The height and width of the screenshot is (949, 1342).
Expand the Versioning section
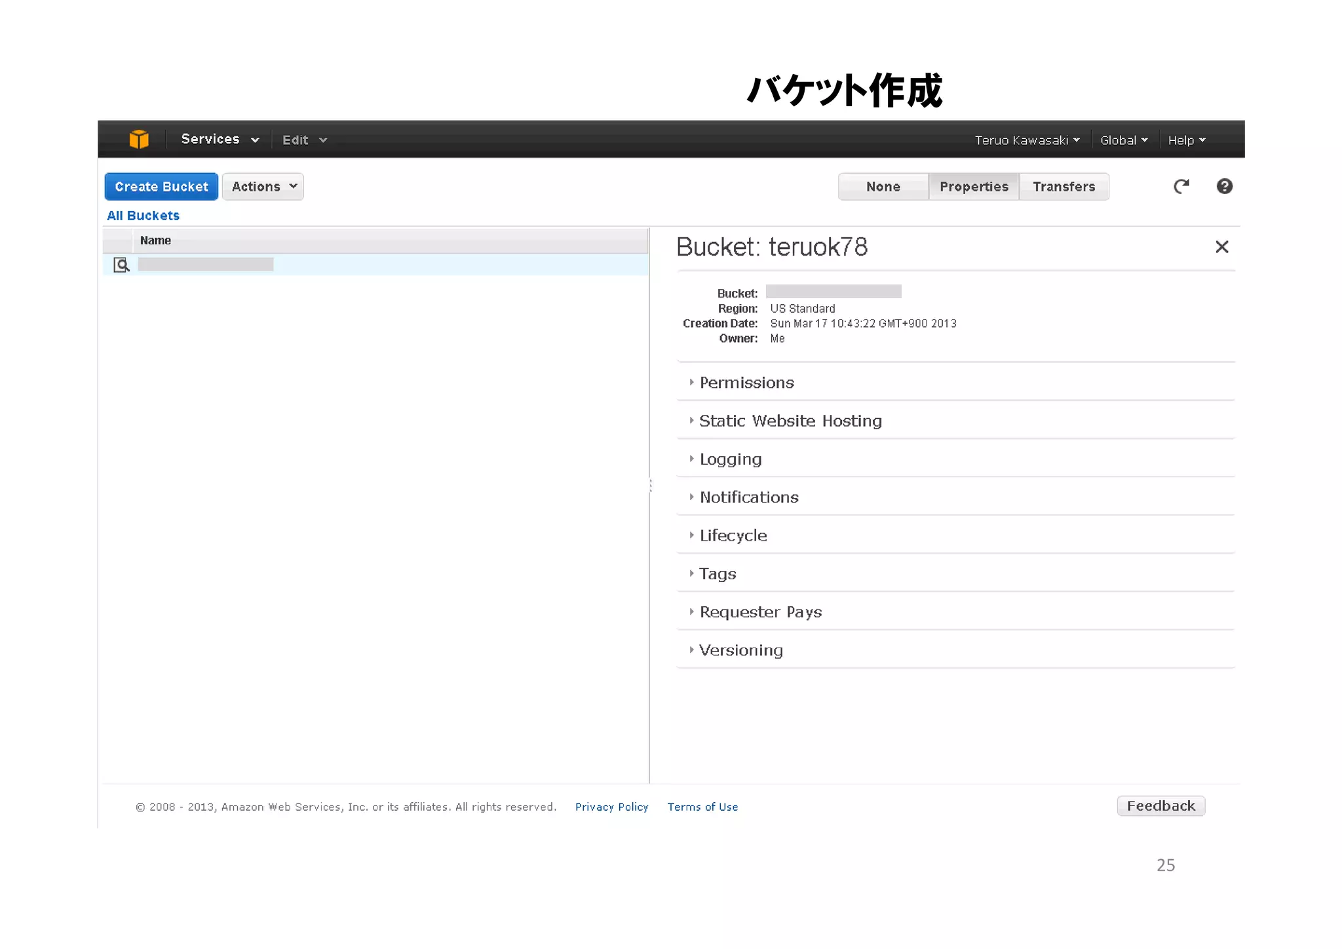[x=955, y=650]
